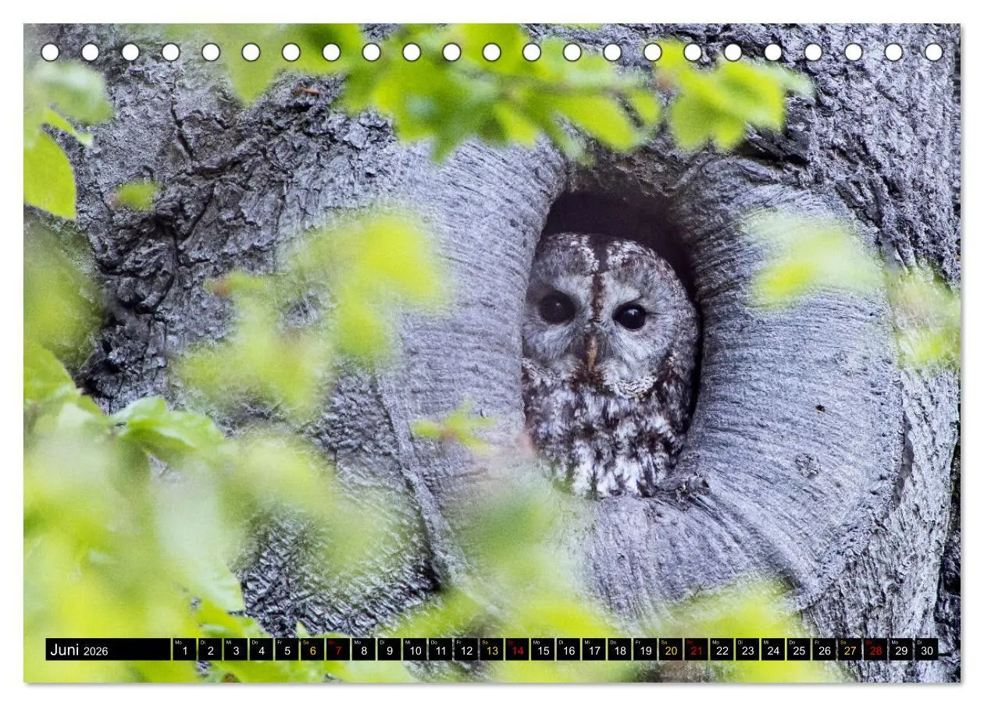
Task: Click the red 14 date cell
Action: pyautogui.click(x=517, y=650)
